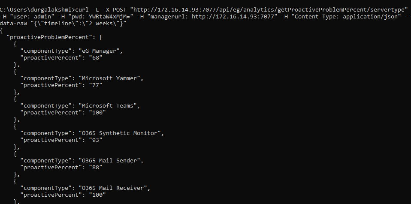Screen dimensions: 411x204
Task: Click the "O365 Mail Sender" value
Action: tap(109, 161)
